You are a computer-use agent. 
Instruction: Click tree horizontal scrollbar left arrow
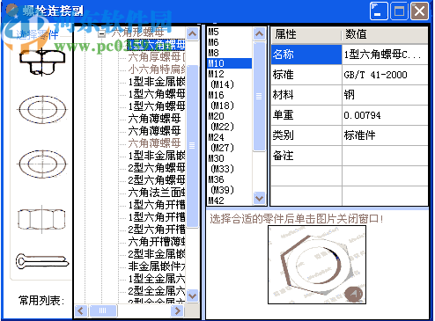81,310
